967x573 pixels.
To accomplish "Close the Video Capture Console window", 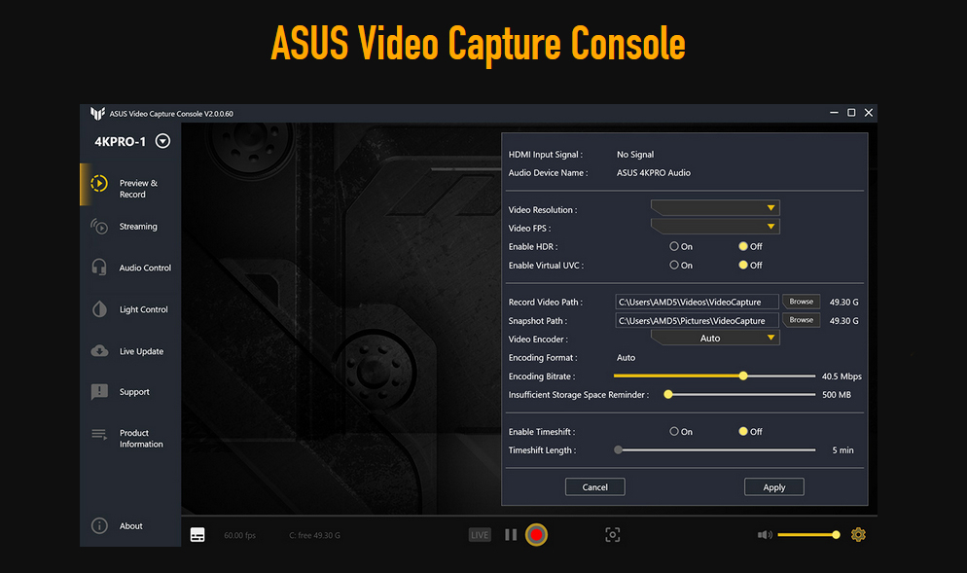I will (869, 113).
